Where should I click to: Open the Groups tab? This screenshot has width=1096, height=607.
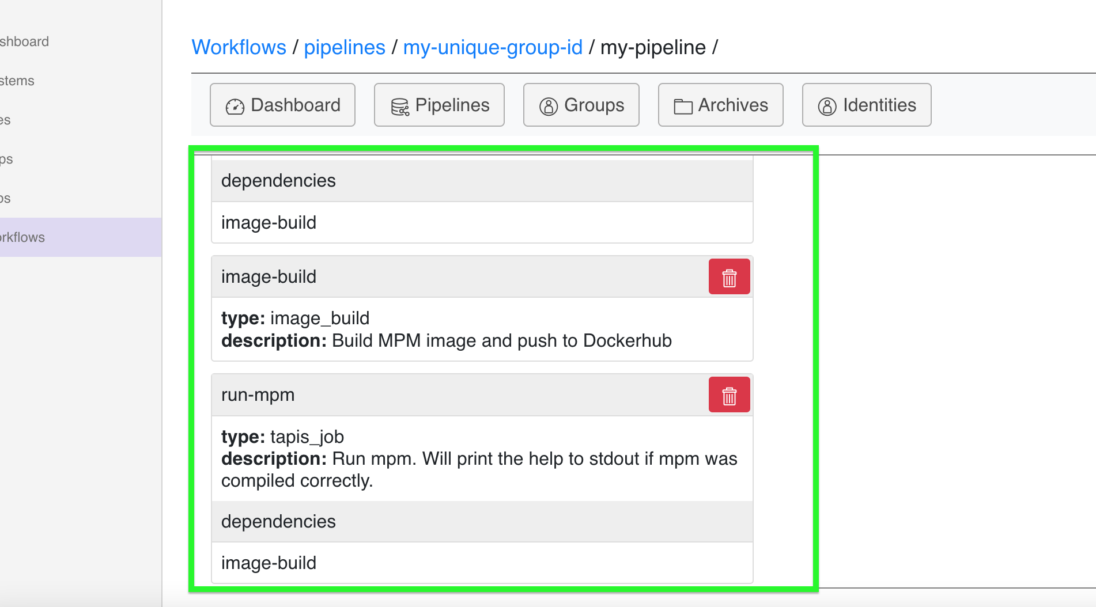coord(581,105)
